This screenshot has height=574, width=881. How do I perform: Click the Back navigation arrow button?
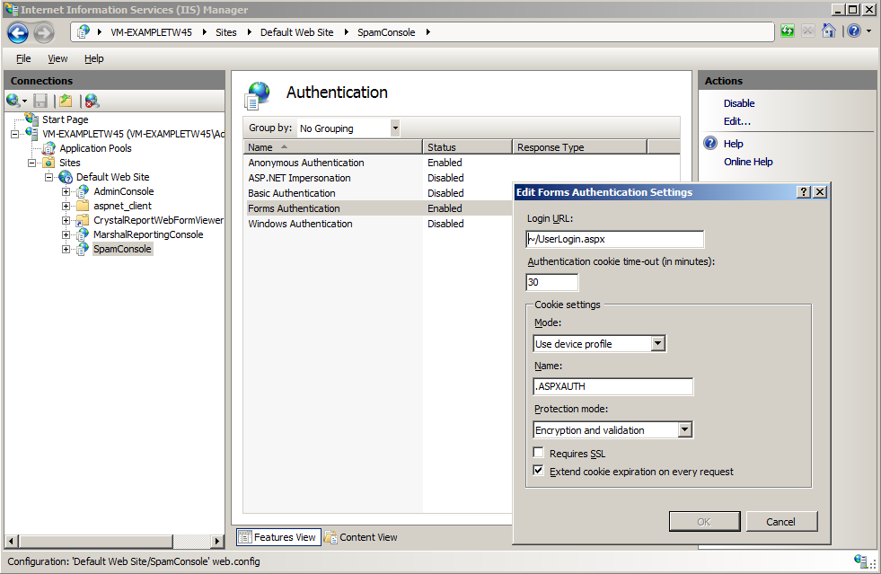18,33
